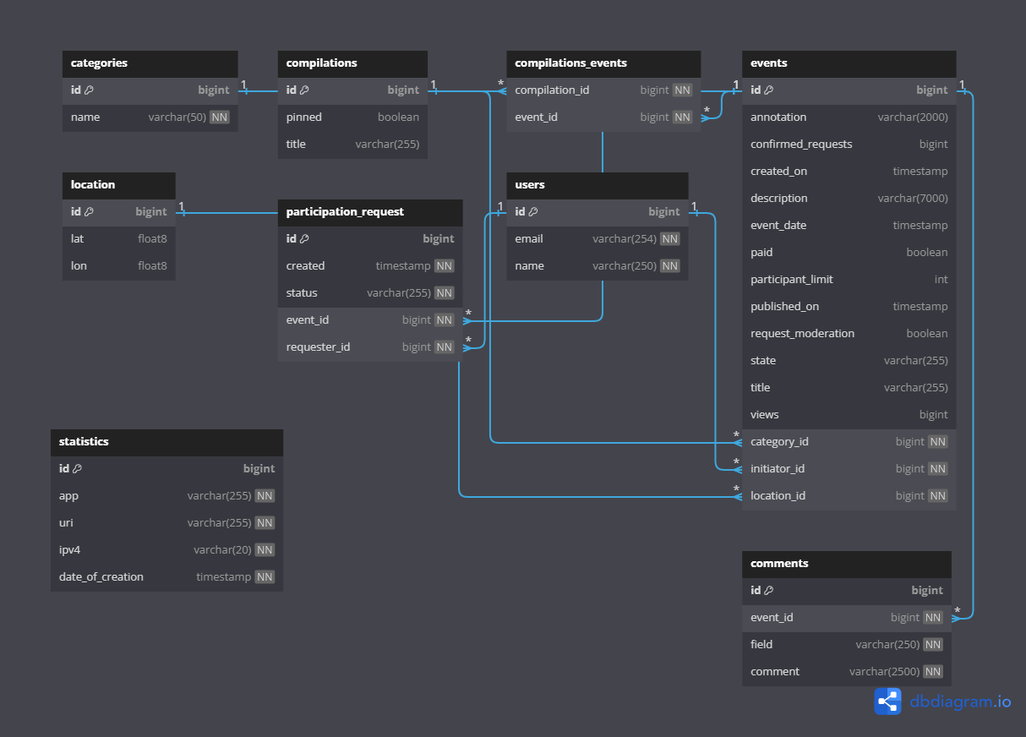This screenshot has width=1026, height=737.
Task: Click the name field in categories table
Action: pos(150,117)
